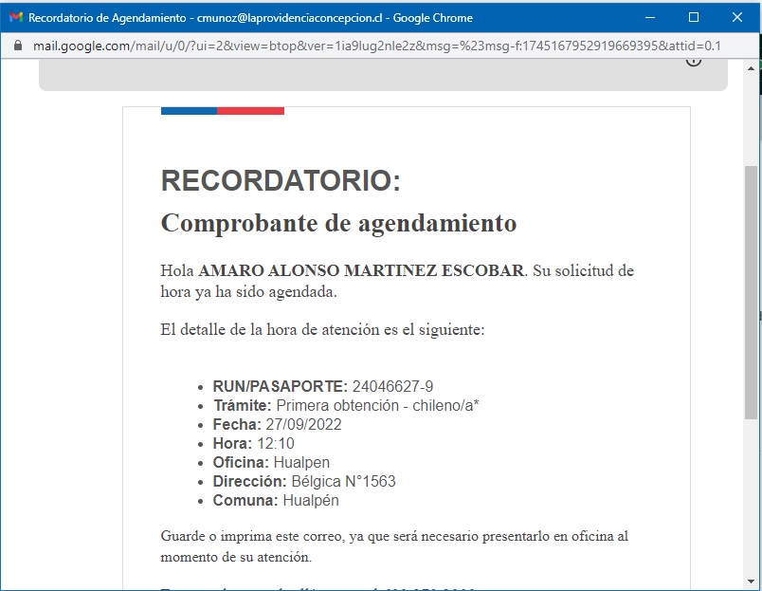The width and height of the screenshot is (762, 591).
Task: Close the Recordatorio de Agendamiento window
Action: pyautogui.click(x=736, y=17)
